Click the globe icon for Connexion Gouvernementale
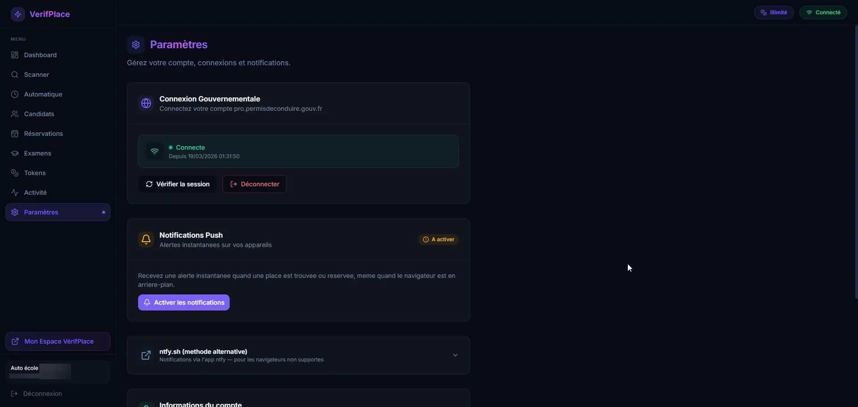The image size is (858, 407). 146,104
